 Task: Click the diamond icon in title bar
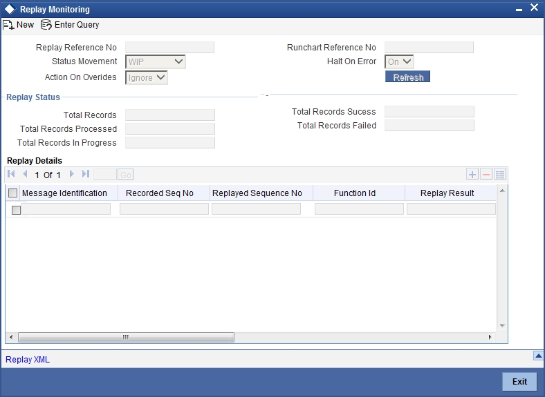click(x=10, y=10)
